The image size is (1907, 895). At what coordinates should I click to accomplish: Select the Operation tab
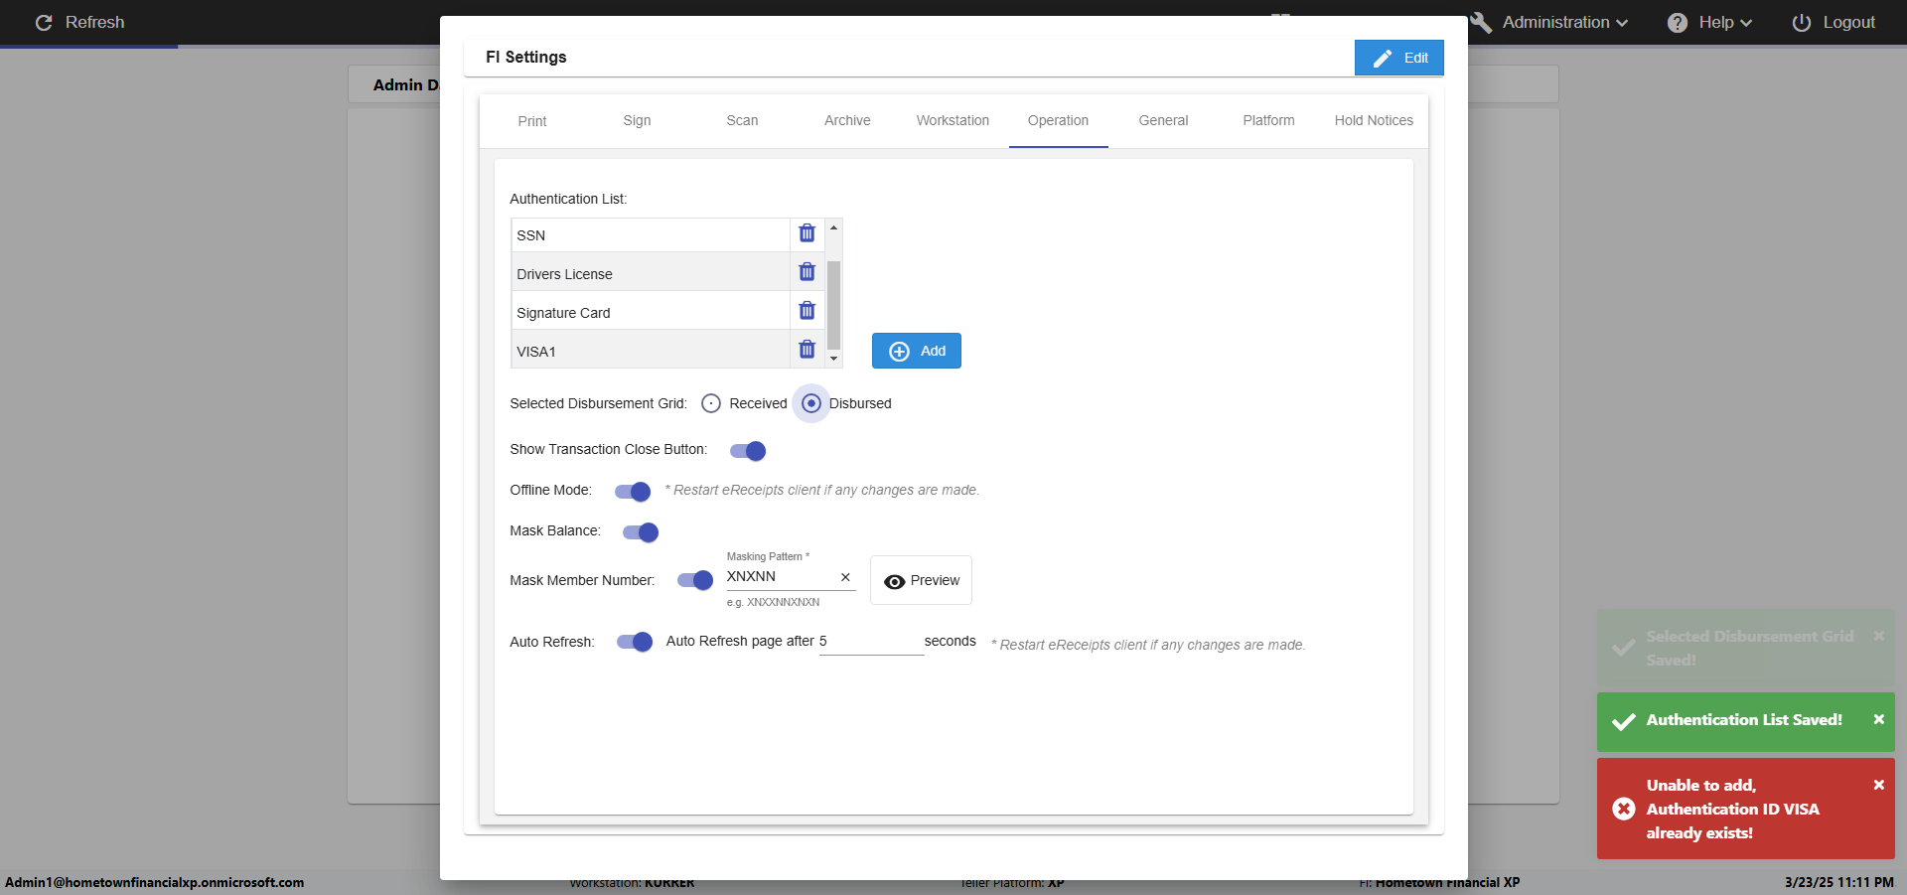pos(1058,120)
